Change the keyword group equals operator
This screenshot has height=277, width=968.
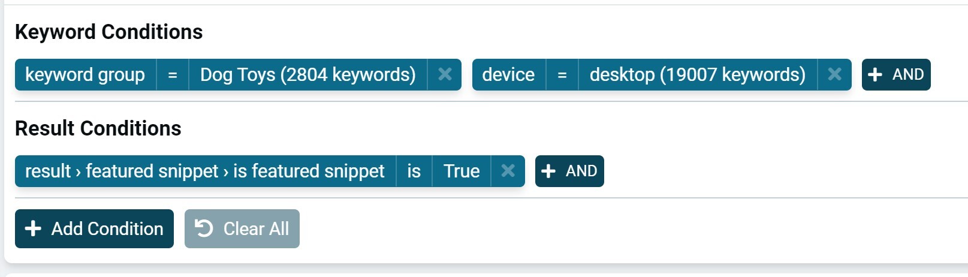coord(173,74)
